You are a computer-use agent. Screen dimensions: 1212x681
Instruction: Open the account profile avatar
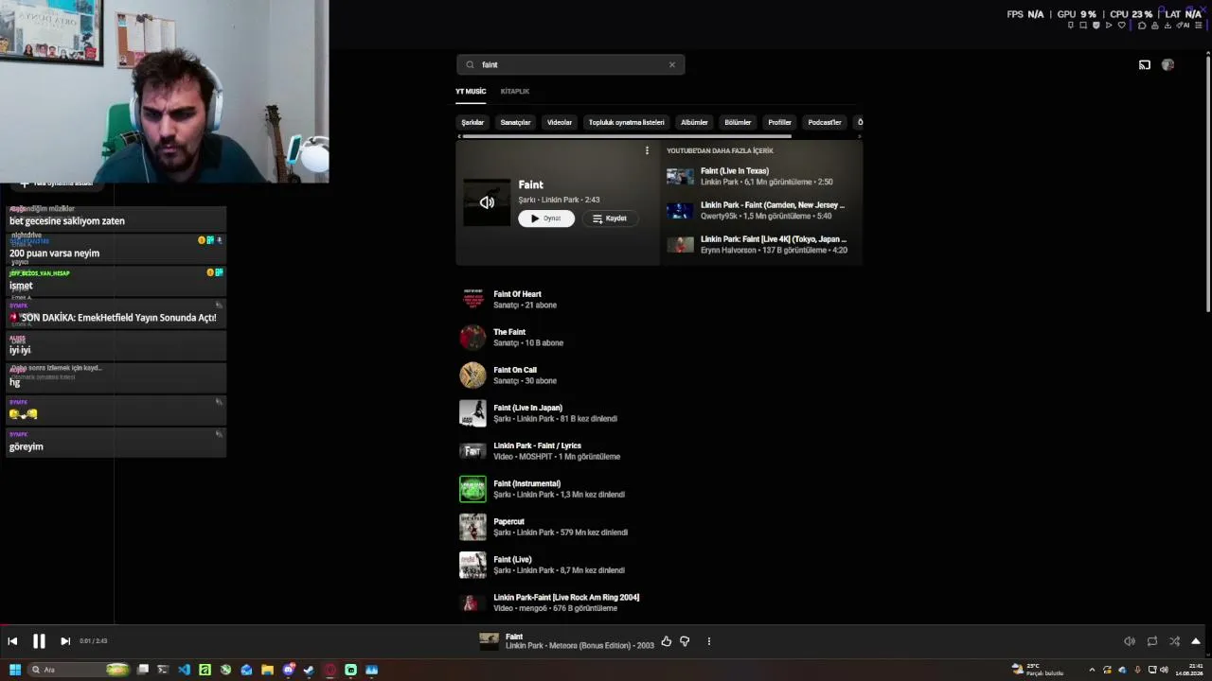(1167, 65)
